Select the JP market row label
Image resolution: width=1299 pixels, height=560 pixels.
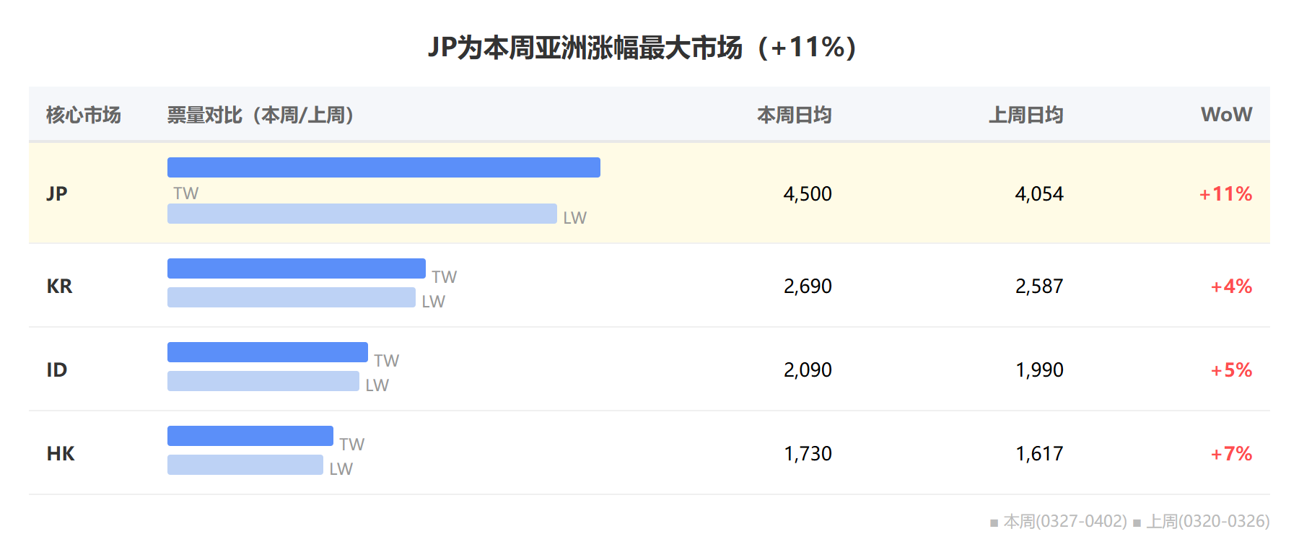57,193
